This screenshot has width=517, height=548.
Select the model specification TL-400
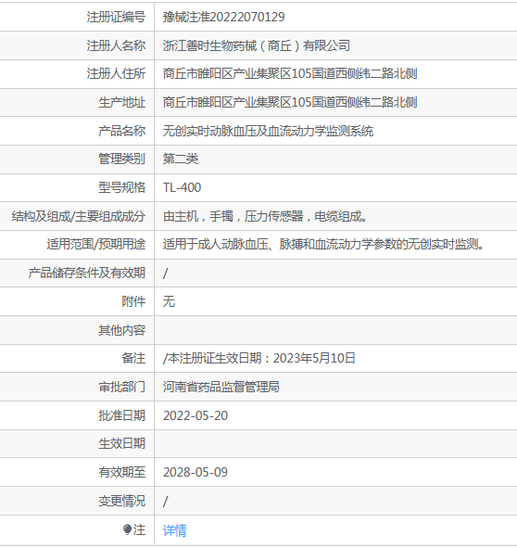tap(182, 187)
